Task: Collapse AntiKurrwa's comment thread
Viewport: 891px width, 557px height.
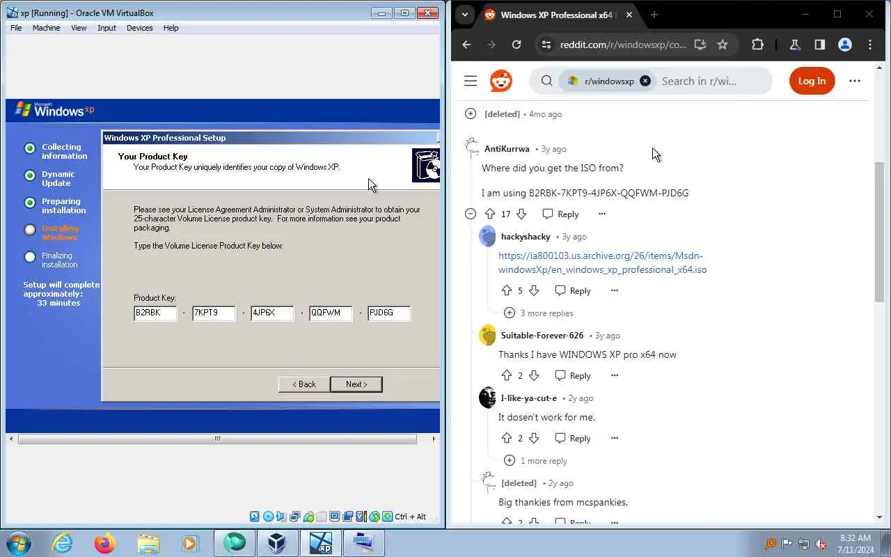Action: pyautogui.click(x=471, y=214)
